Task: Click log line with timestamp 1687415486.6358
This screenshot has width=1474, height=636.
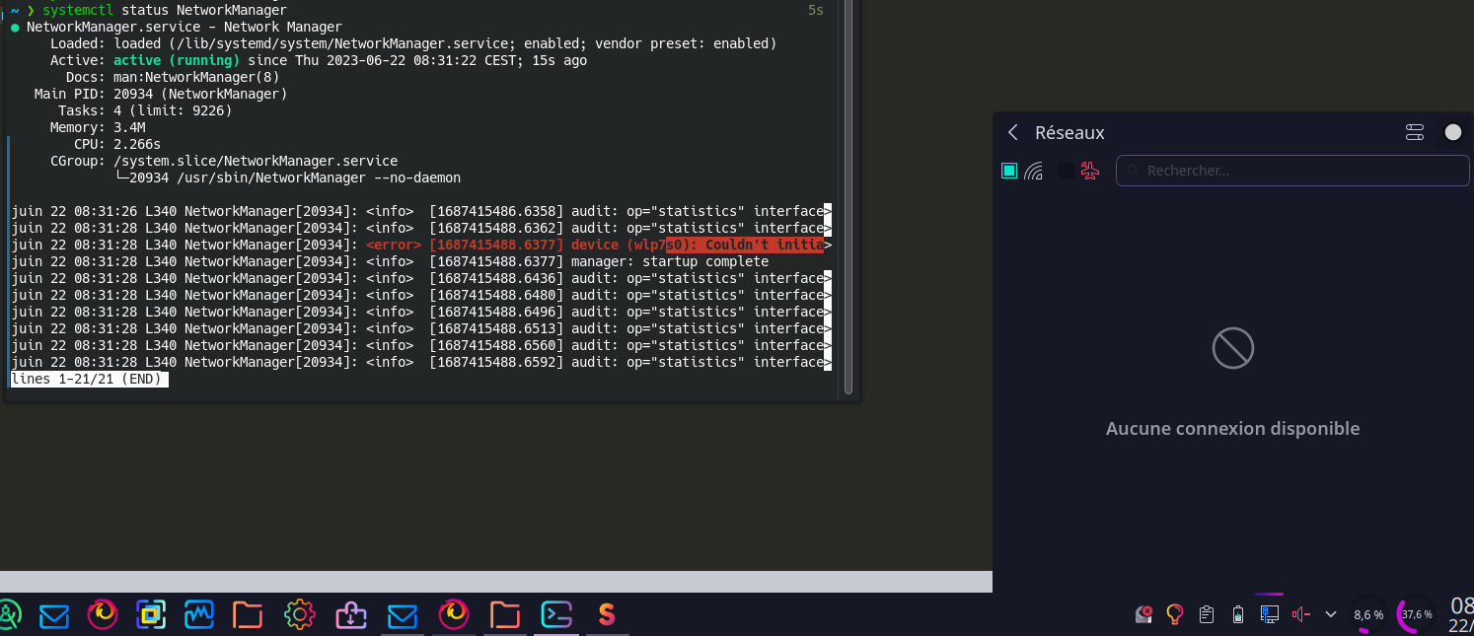Action: [421, 211]
